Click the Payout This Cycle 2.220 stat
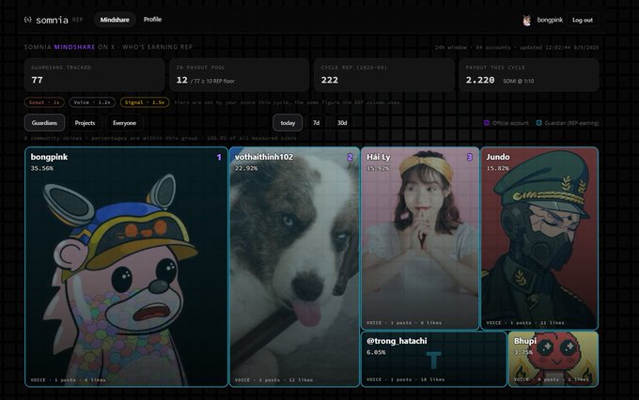639x400 pixels. pyautogui.click(x=529, y=75)
